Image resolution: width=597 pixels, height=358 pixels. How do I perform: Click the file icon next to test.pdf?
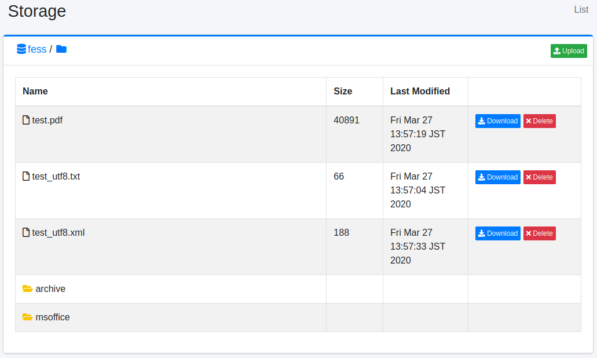click(25, 120)
